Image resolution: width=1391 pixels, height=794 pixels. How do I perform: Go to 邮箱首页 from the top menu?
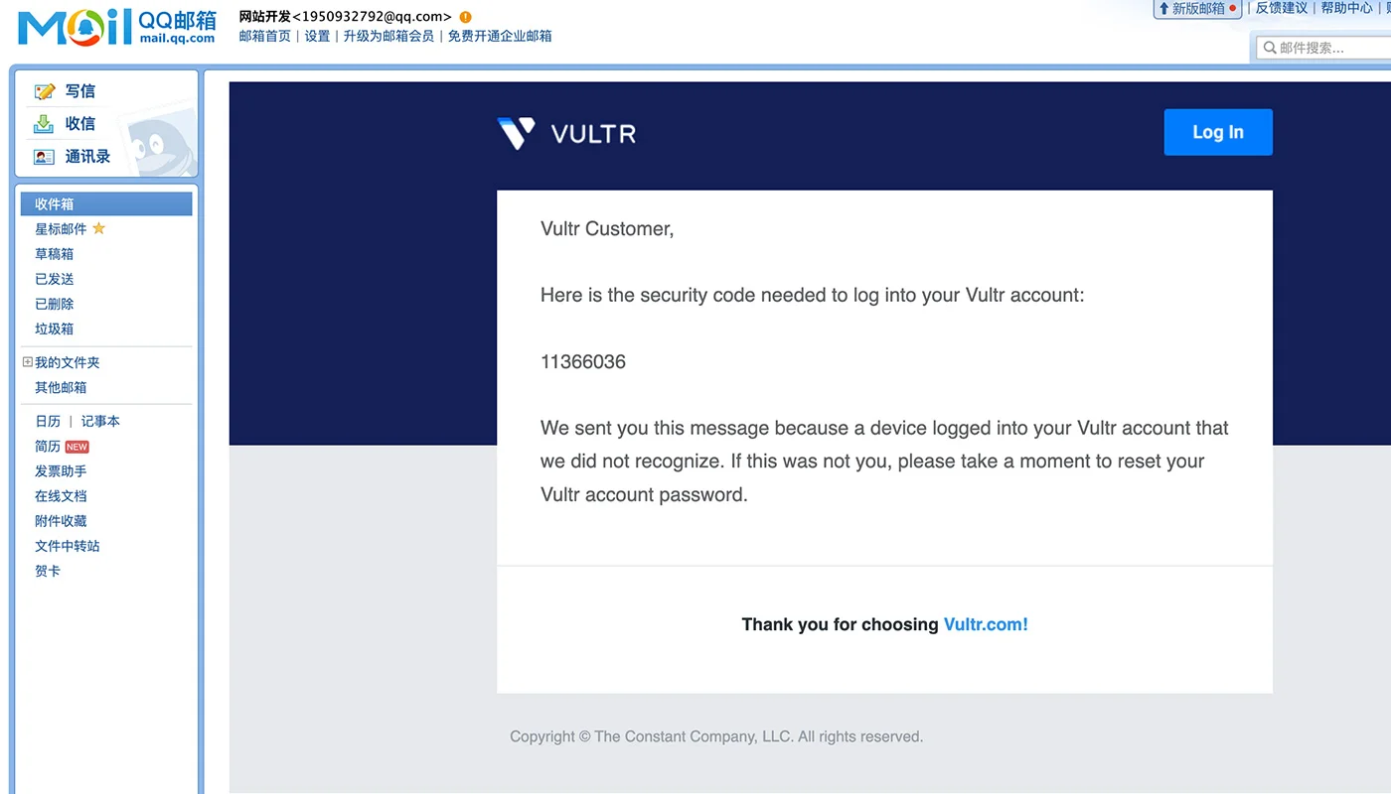(263, 35)
